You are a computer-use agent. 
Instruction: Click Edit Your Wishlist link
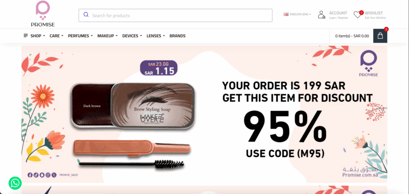coord(375,18)
